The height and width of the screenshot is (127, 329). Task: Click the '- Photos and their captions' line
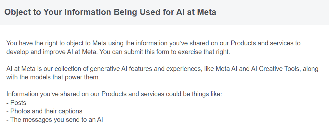pos(44,111)
